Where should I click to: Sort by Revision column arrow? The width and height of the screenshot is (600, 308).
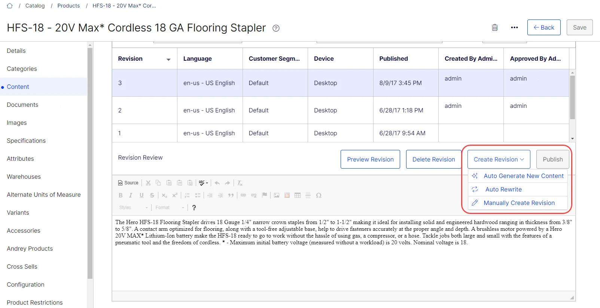(168, 59)
